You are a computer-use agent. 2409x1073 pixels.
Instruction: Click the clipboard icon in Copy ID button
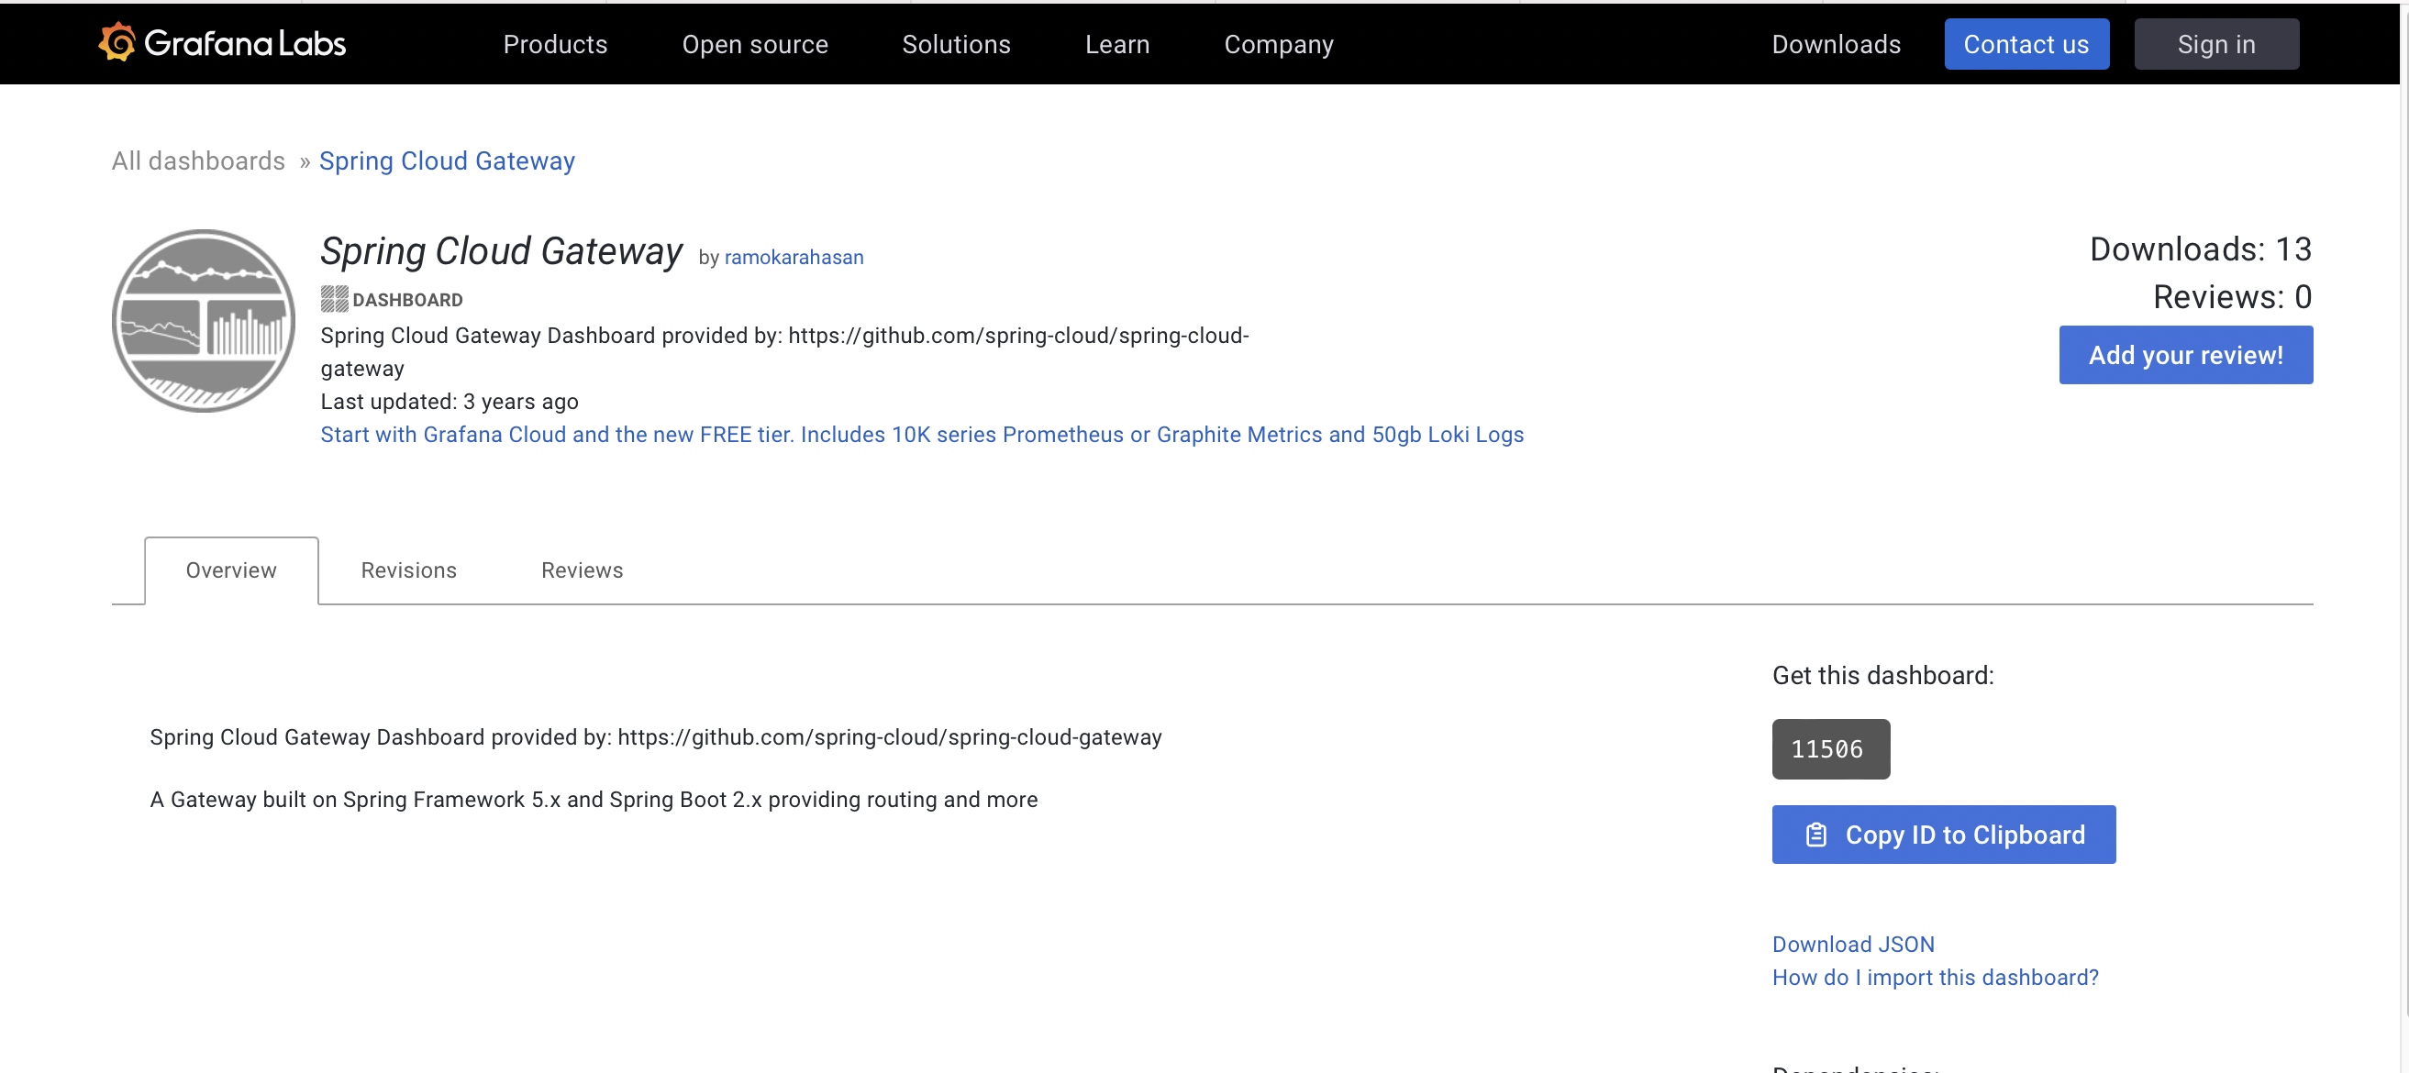1815,835
